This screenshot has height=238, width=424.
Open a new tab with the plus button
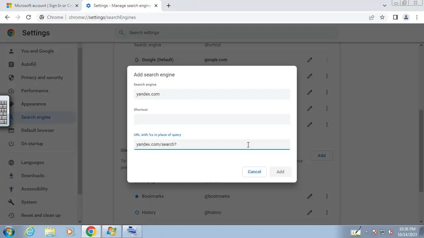[168, 6]
